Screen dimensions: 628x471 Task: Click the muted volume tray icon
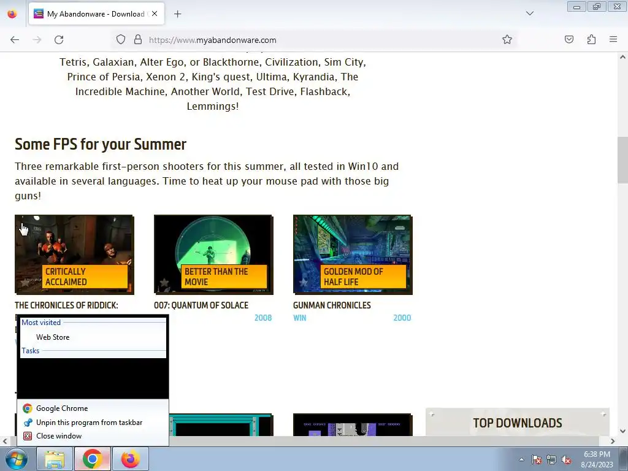pyautogui.click(x=566, y=459)
